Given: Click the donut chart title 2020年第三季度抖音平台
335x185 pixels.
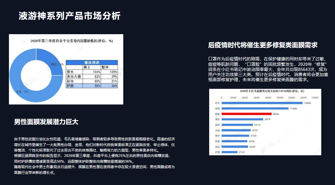Looking at the screenshot, I should click(x=72, y=41).
